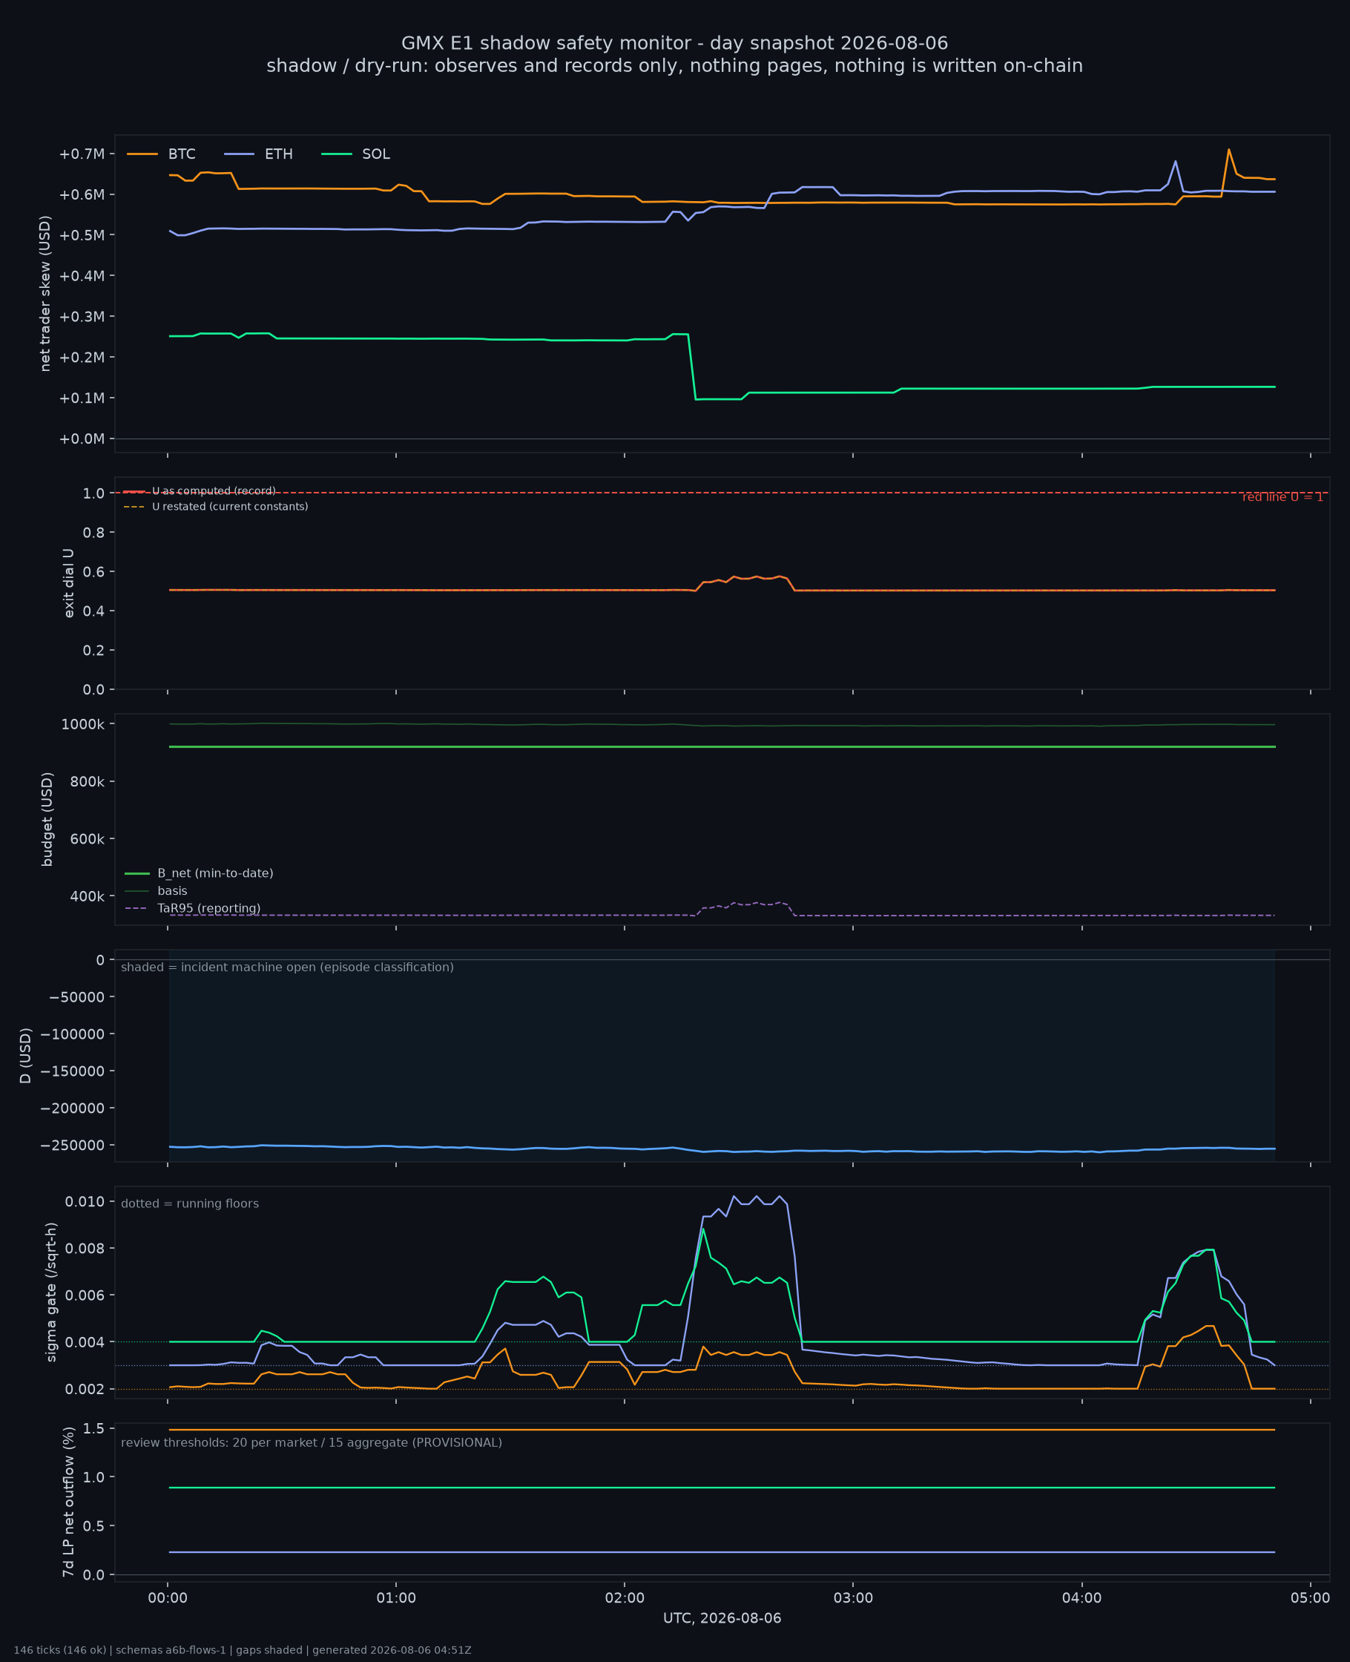Click the +0.6M skew tick label
The height and width of the screenshot is (1662, 1350).
82,194
